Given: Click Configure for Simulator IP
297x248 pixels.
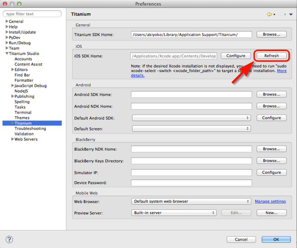Looking at the screenshot, I should click(x=271, y=172).
